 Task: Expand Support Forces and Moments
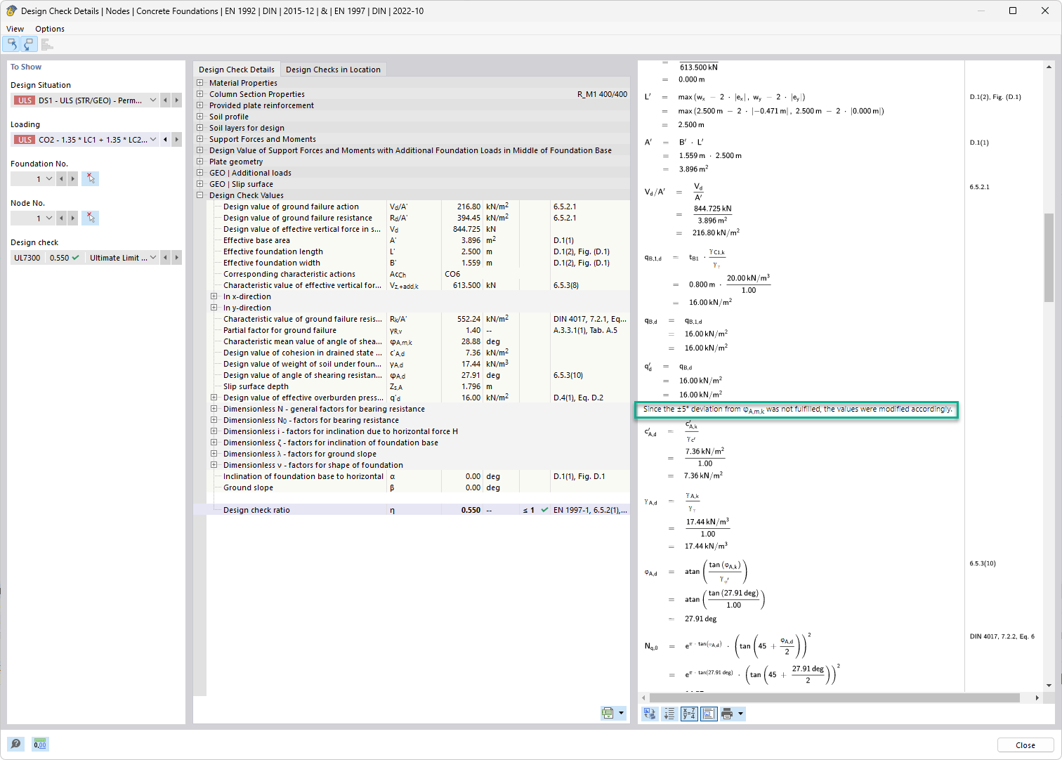click(200, 139)
